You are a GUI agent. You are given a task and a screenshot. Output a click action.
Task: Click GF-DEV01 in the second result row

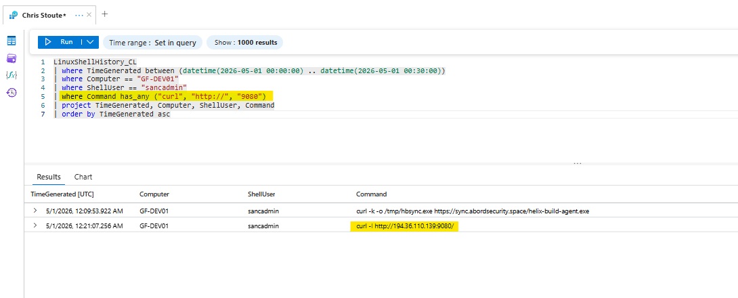[154, 226]
